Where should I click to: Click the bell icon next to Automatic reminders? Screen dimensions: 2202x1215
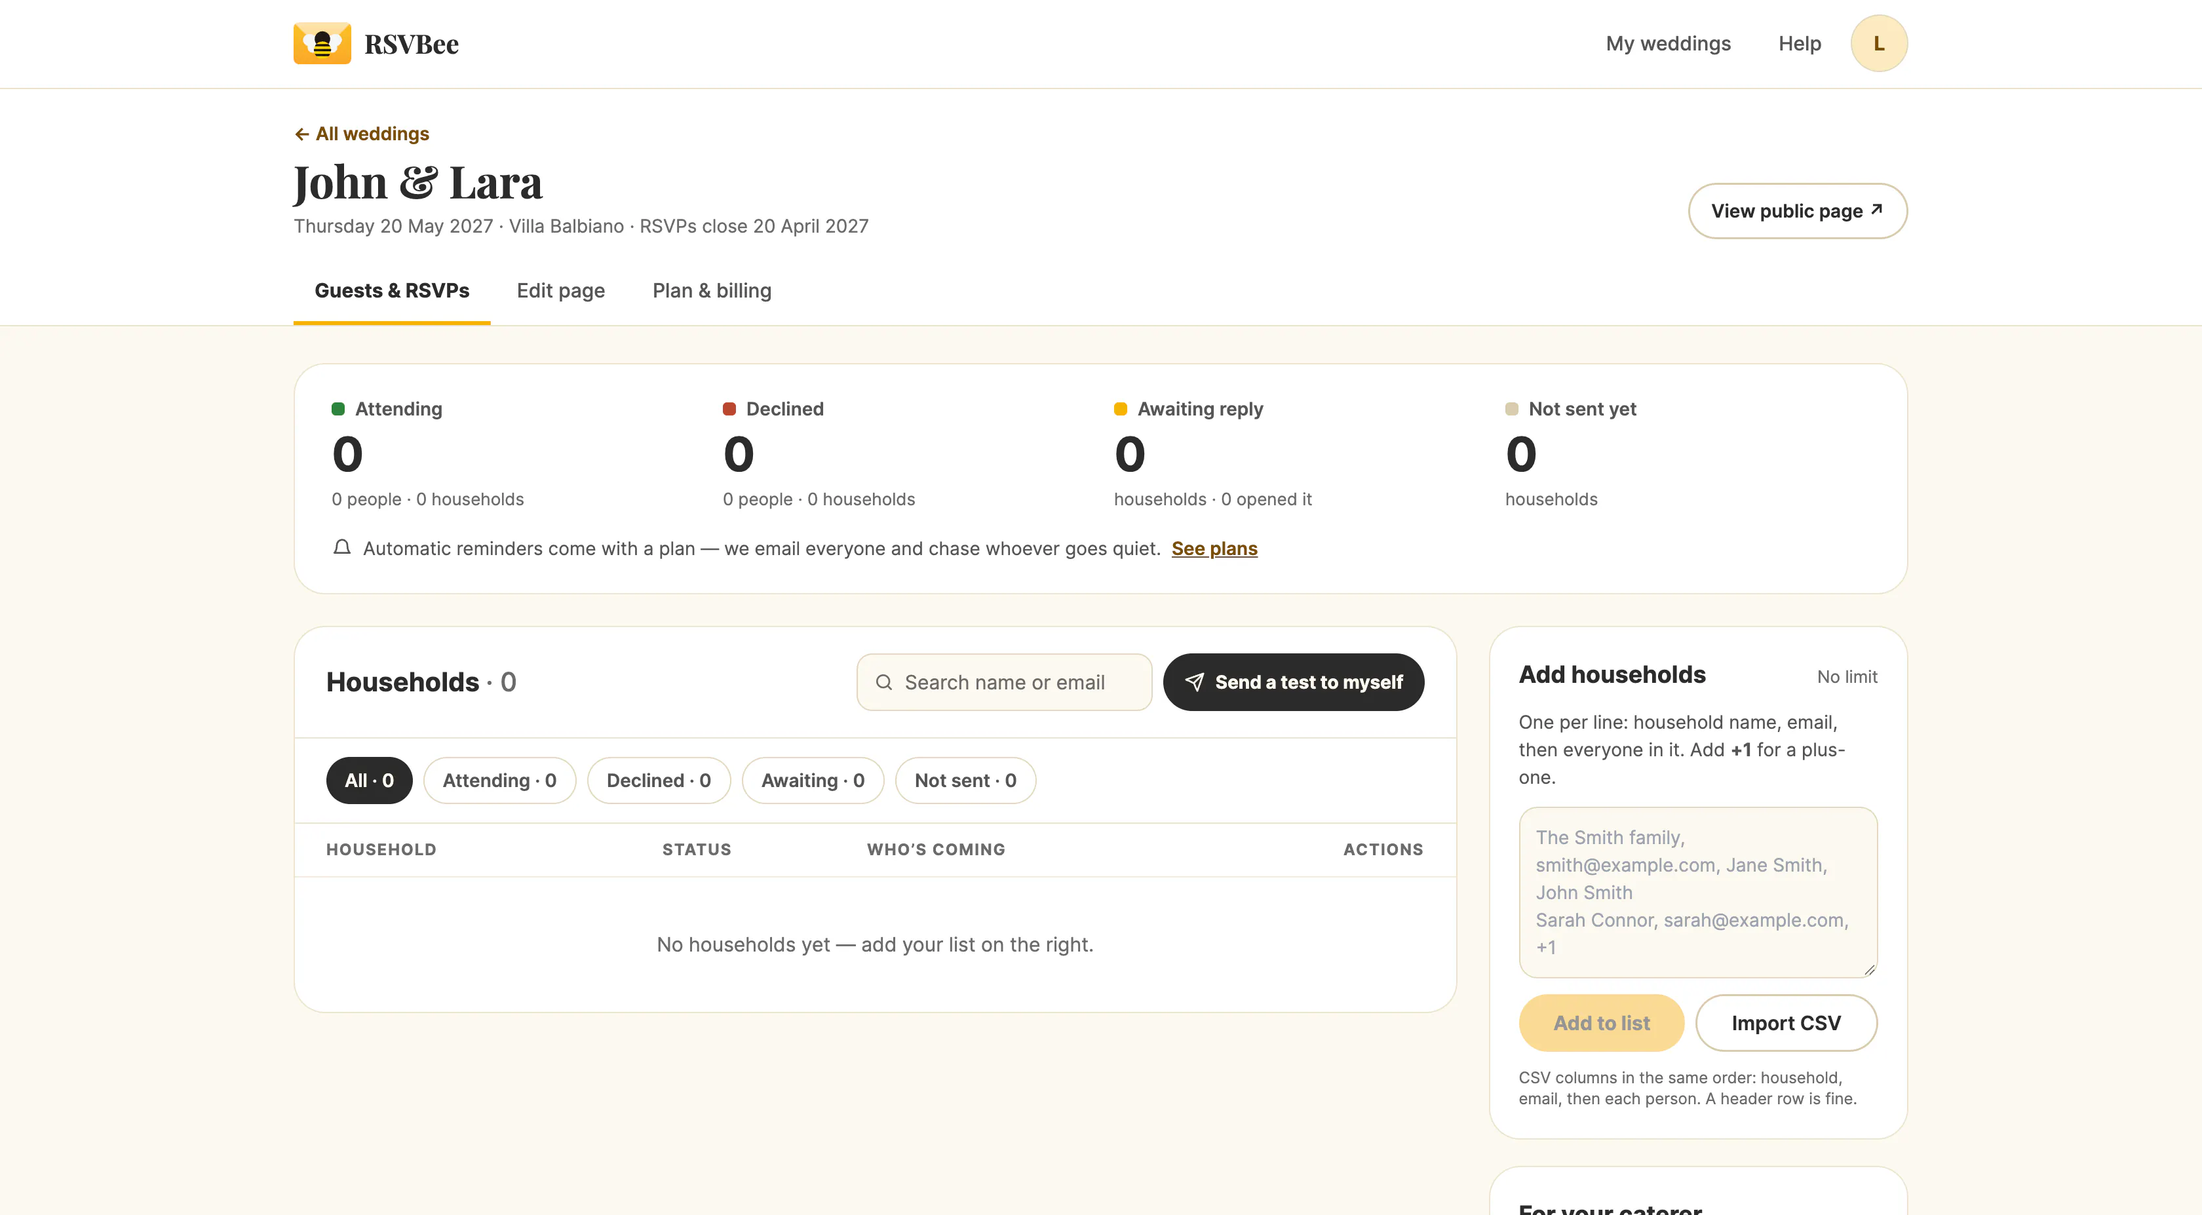coord(342,548)
